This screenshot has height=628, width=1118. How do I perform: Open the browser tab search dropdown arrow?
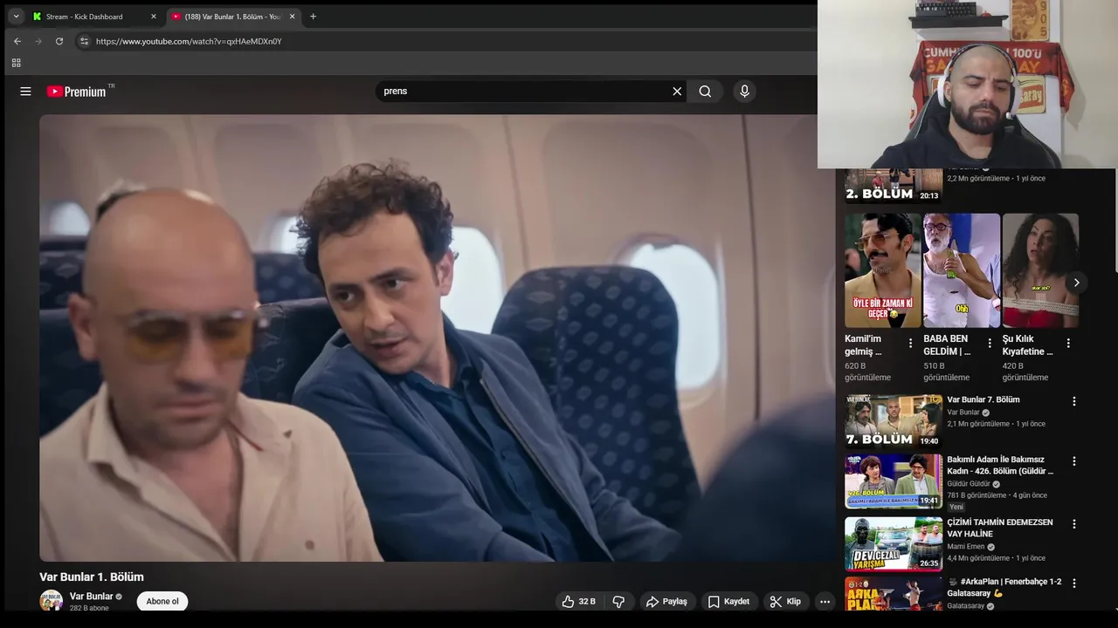pos(16,16)
